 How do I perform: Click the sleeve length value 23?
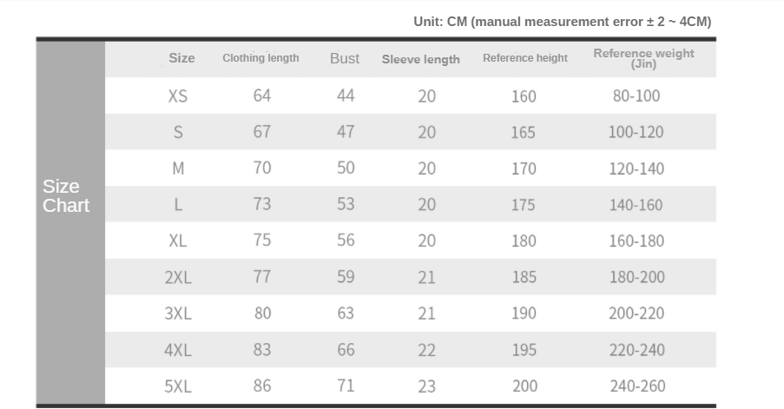[426, 386]
